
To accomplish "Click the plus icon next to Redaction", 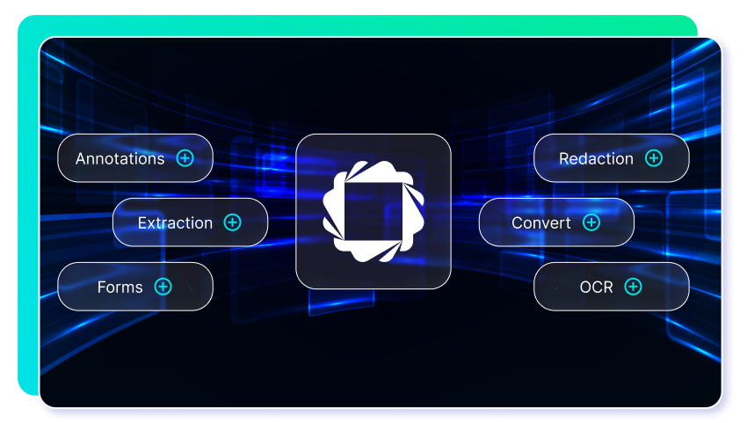I will point(654,157).
